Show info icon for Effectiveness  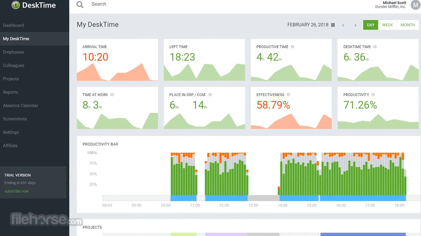click(288, 95)
